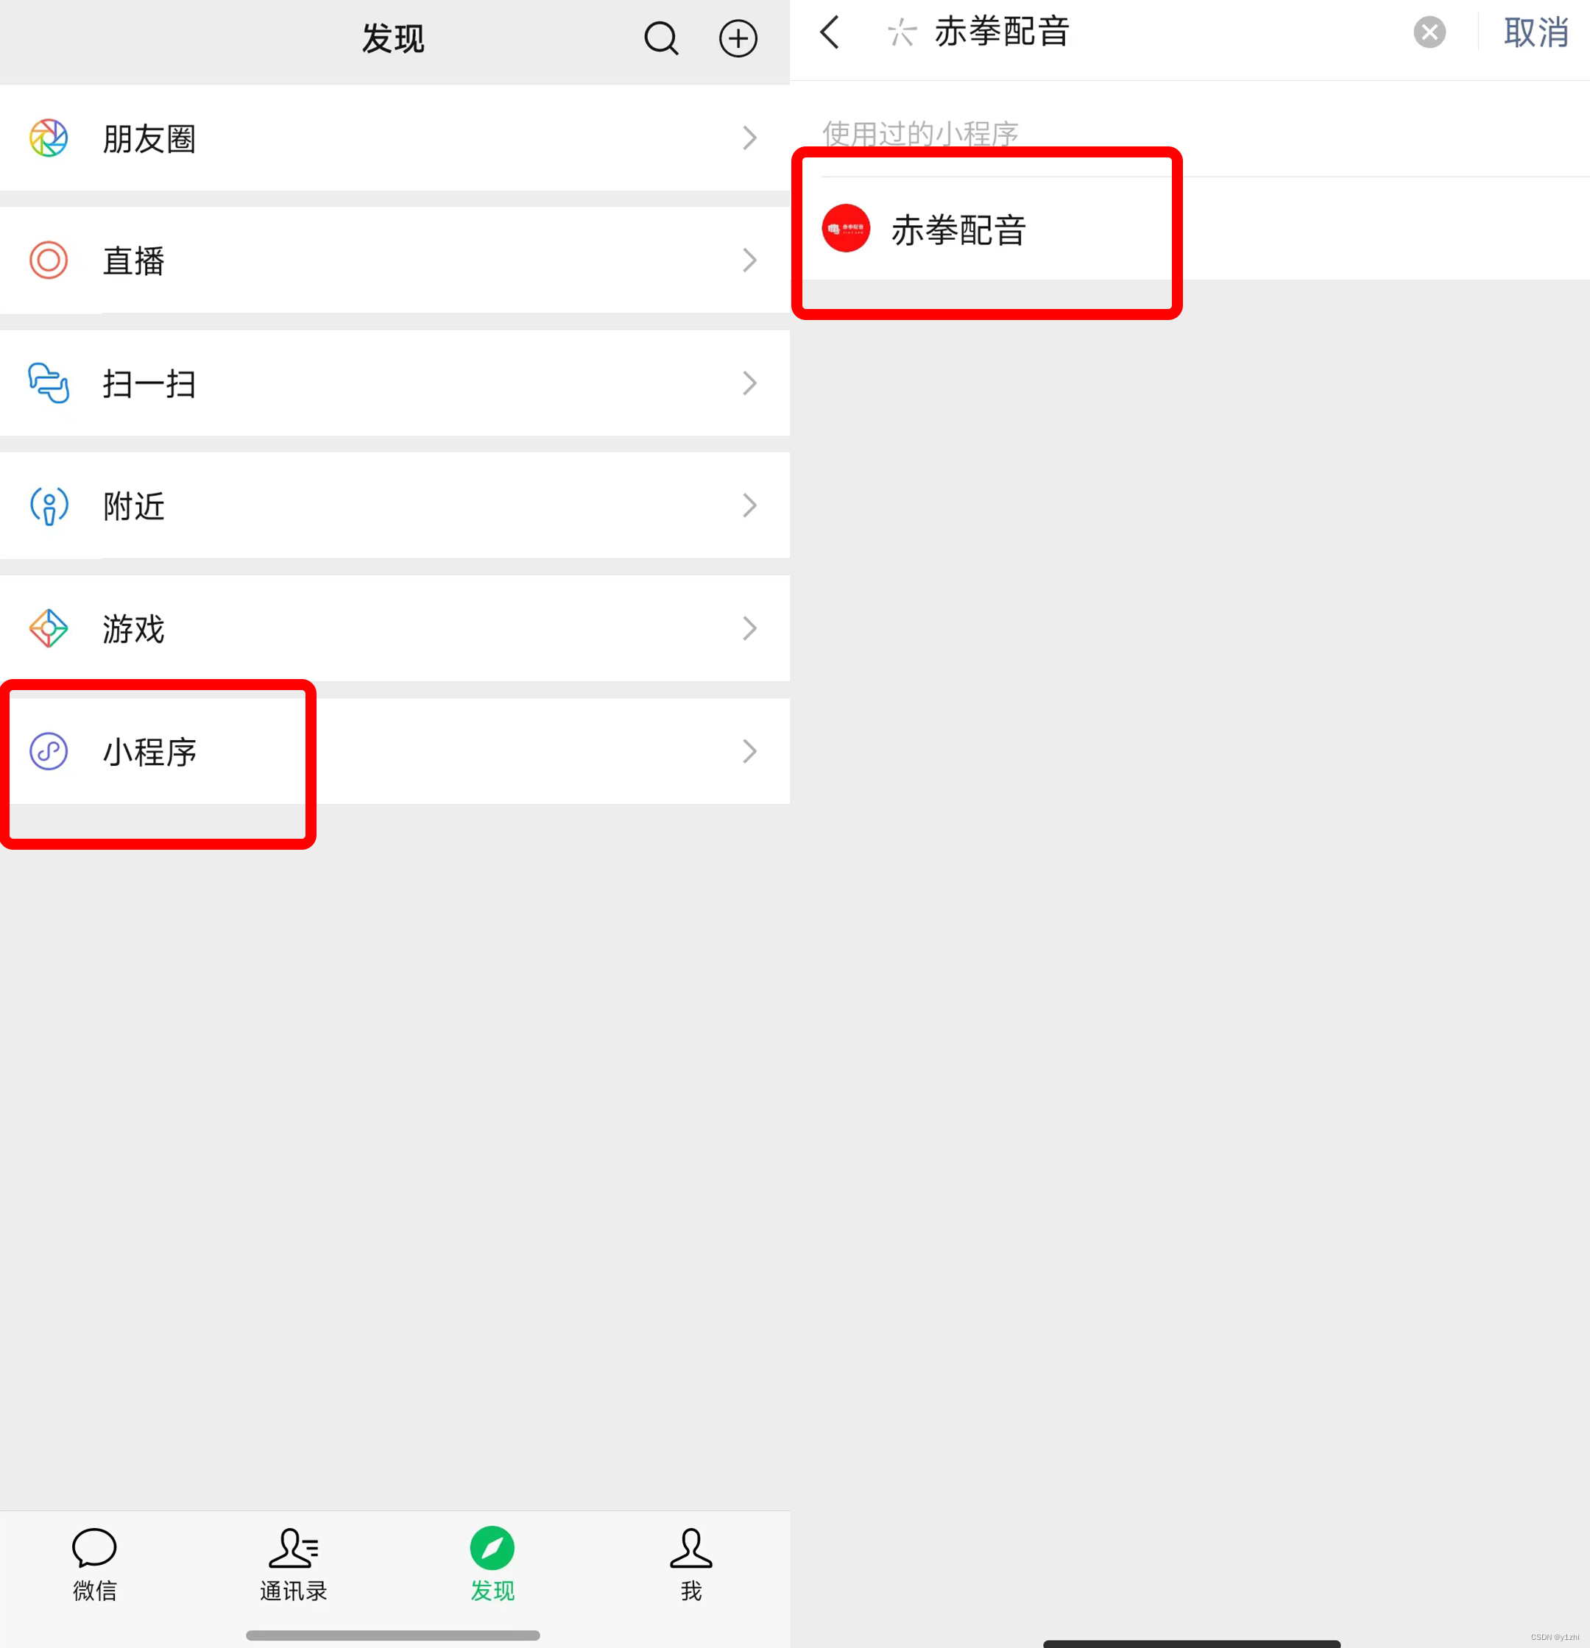Open the plus add menu icon
Image resolution: width=1590 pixels, height=1648 pixels.
point(738,38)
